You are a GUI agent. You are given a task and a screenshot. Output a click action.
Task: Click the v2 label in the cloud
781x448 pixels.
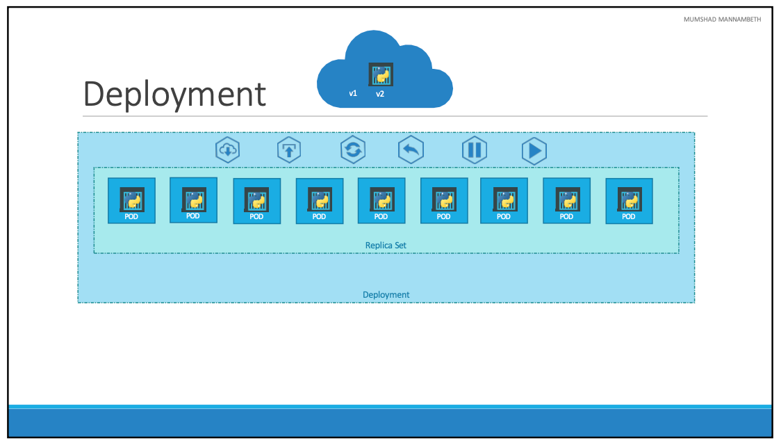(x=380, y=94)
